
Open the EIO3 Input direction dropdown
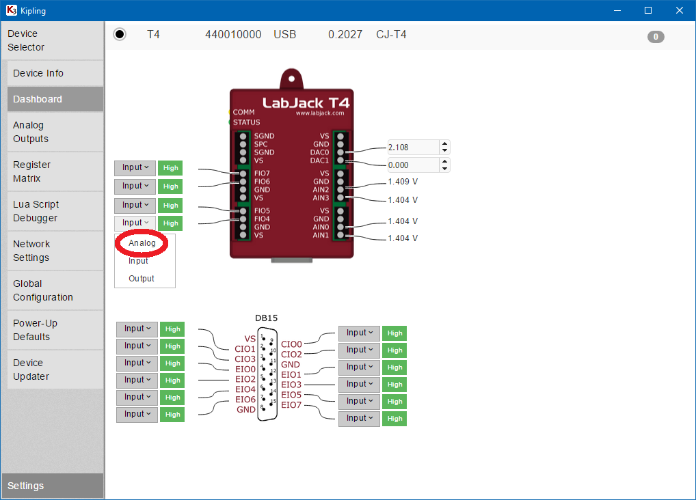coord(359,385)
